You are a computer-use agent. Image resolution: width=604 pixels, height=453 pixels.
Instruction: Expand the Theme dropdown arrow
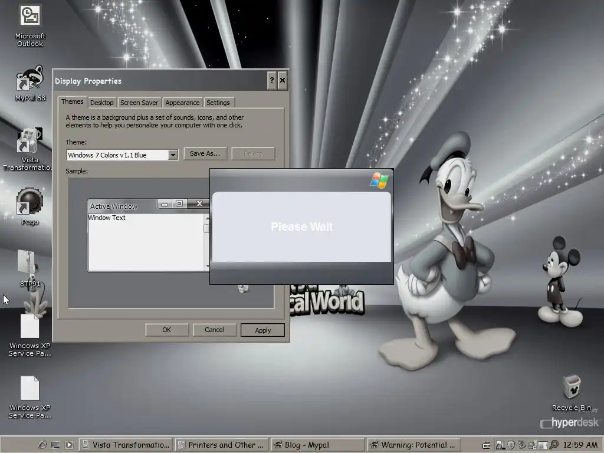coord(173,155)
